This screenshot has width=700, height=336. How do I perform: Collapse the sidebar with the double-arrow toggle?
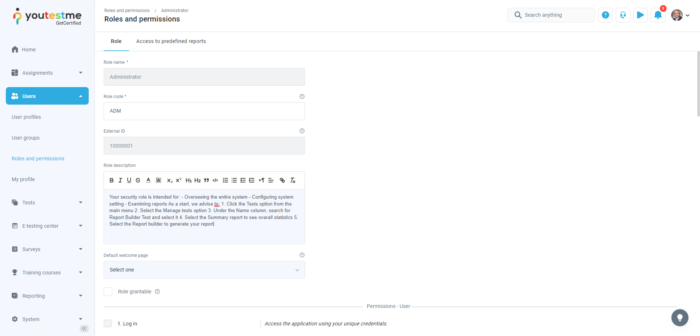tap(84, 329)
